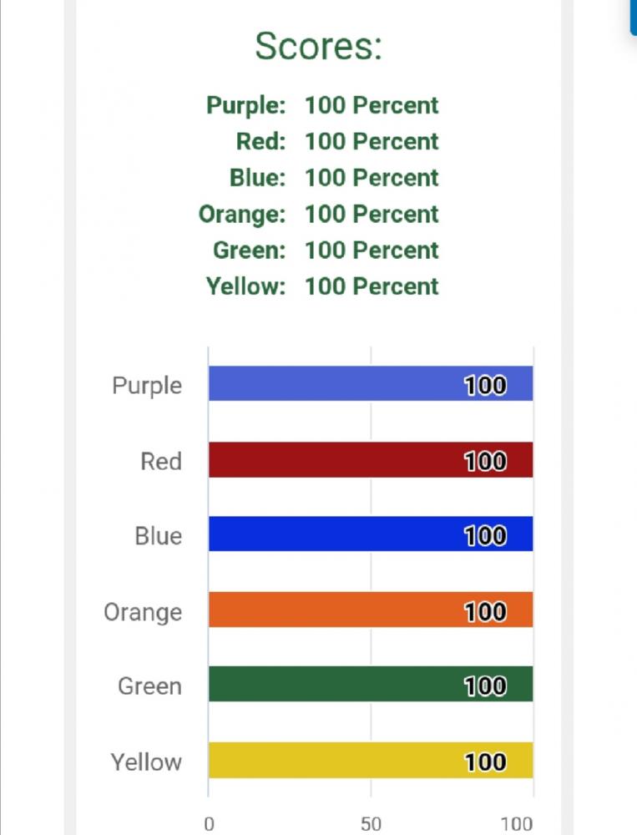Click the 0 tick on the horizontal axis
This screenshot has height=835, width=637.
(x=209, y=824)
